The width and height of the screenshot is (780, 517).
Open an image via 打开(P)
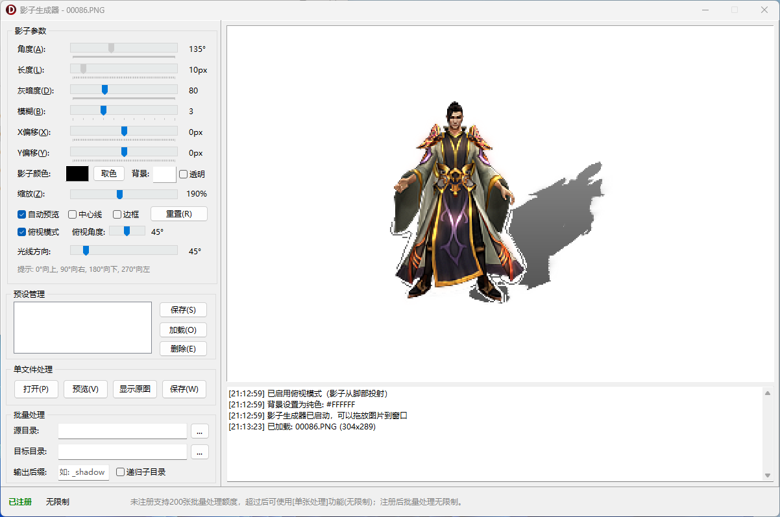click(36, 389)
